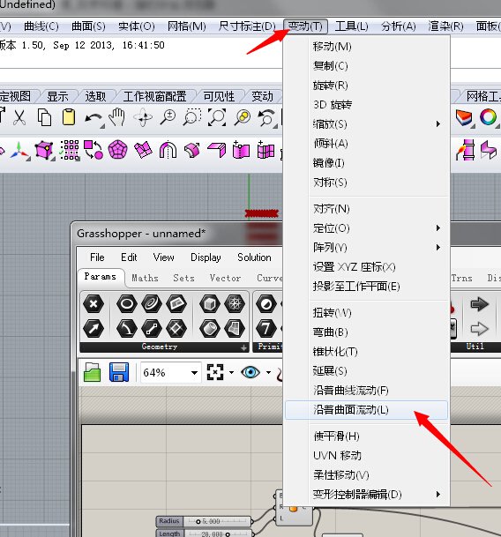Click the Array grid dots icon
Image resolution: width=501 pixels, height=537 pixels.
70,151
